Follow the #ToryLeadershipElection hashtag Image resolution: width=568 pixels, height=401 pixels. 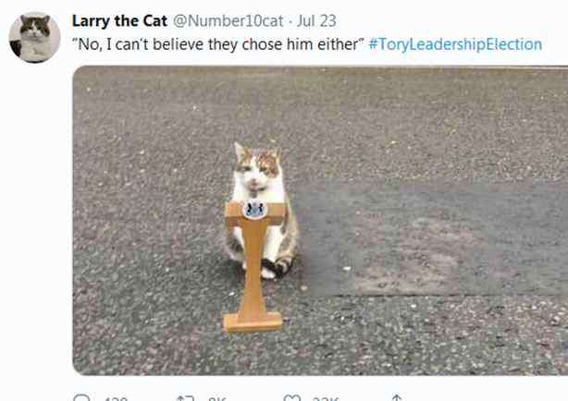tap(455, 44)
